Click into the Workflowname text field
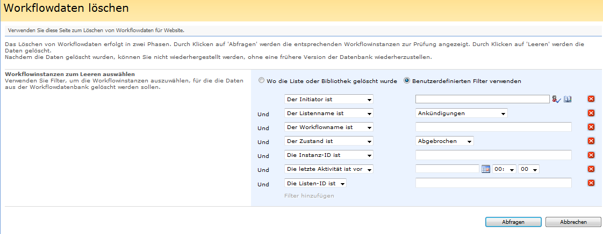Image resolution: width=603 pixels, height=234 pixels. point(493,127)
